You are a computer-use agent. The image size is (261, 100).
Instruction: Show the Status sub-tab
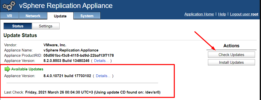[x=18, y=26]
